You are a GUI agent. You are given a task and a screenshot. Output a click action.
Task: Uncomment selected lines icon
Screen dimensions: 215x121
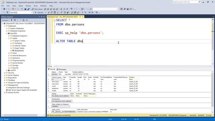(85, 12)
